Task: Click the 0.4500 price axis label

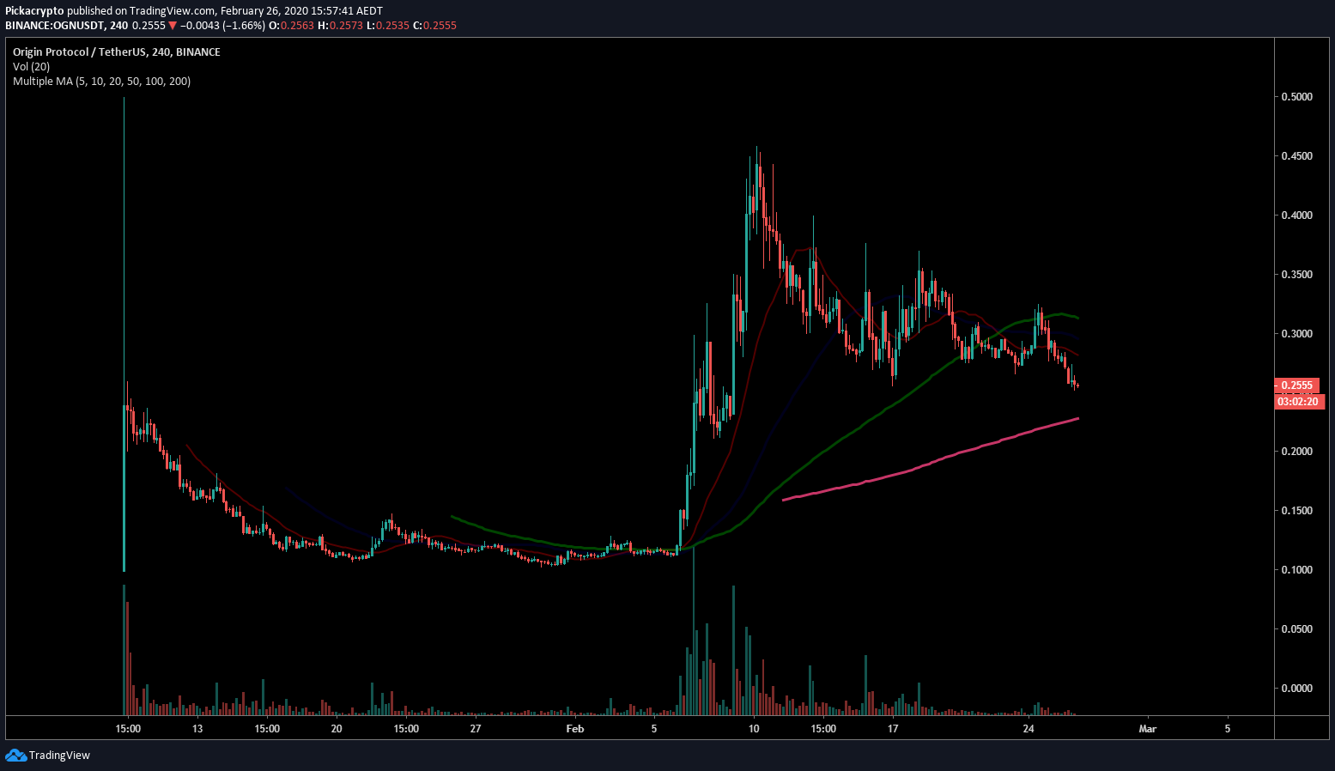Action: (1296, 156)
